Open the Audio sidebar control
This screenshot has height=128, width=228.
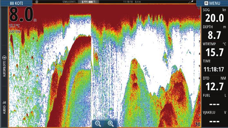[x=5, y=107]
